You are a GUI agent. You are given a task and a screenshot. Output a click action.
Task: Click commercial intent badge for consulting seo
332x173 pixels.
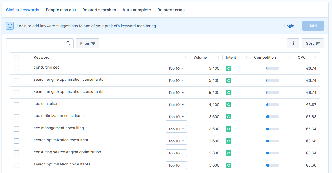pos(229,68)
